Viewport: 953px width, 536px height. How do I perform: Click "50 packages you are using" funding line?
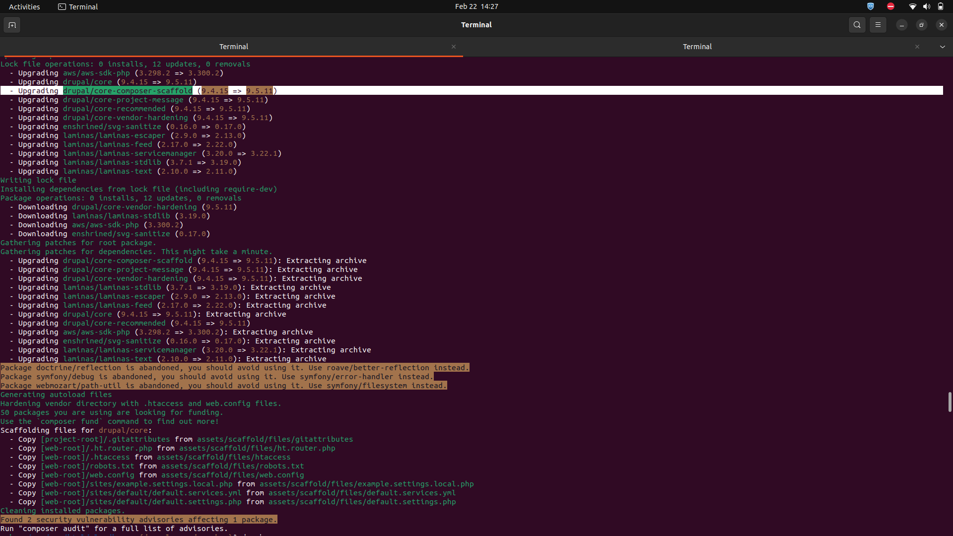pyautogui.click(x=112, y=412)
